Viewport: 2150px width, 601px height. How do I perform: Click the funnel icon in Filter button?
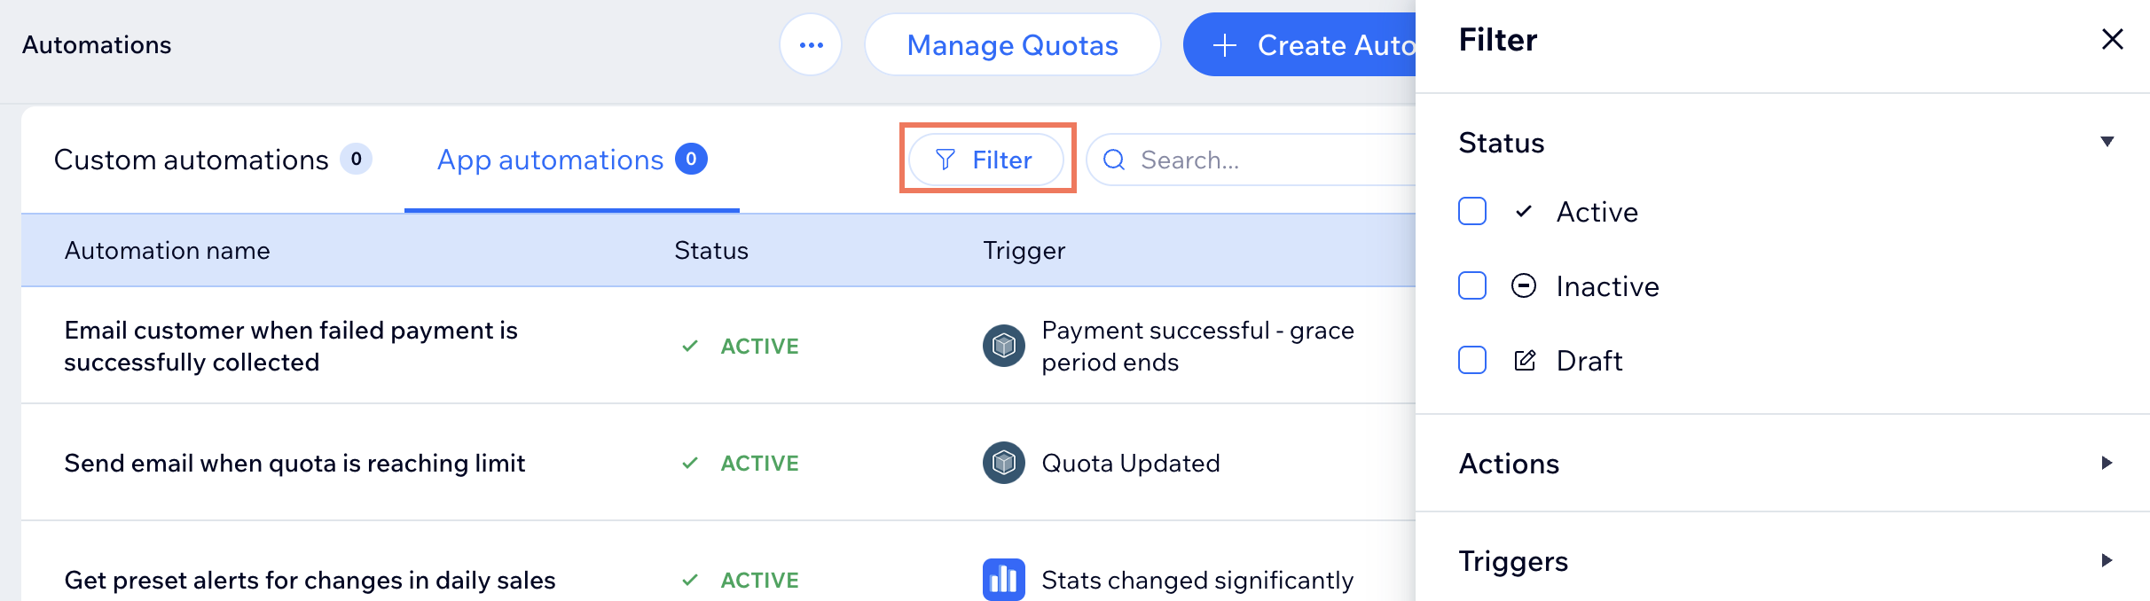pos(946,160)
